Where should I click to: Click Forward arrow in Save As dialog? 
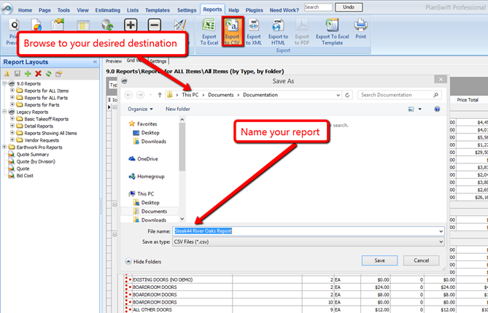(140, 95)
